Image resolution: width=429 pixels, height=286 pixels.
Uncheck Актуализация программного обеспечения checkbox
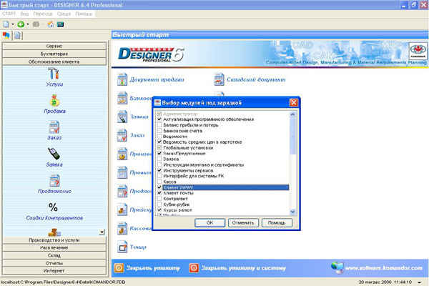click(x=159, y=119)
